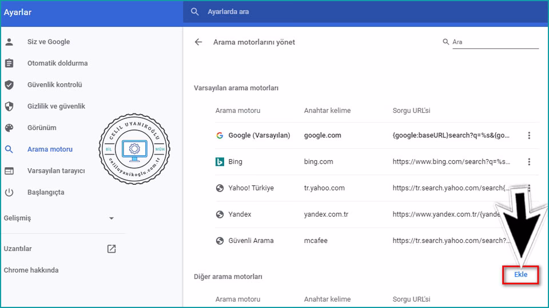The image size is (549, 308).
Task: Click the Bing logo icon in the list
Action: tap(220, 162)
